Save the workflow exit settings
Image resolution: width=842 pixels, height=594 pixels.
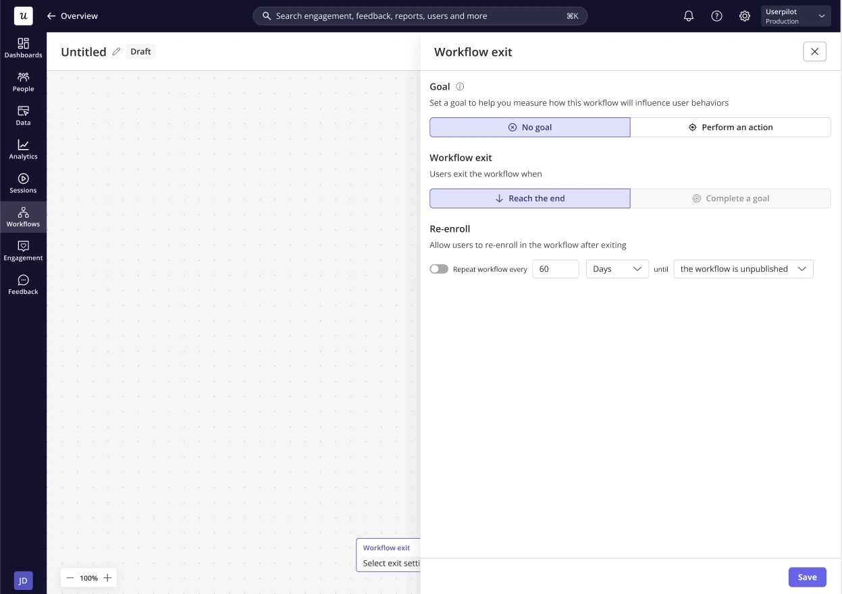click(807, 577)
